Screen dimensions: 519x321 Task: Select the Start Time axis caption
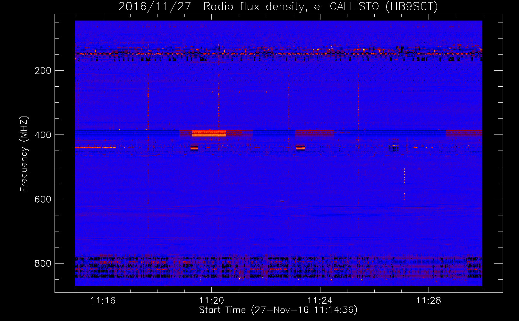click(x=278, y=310)
